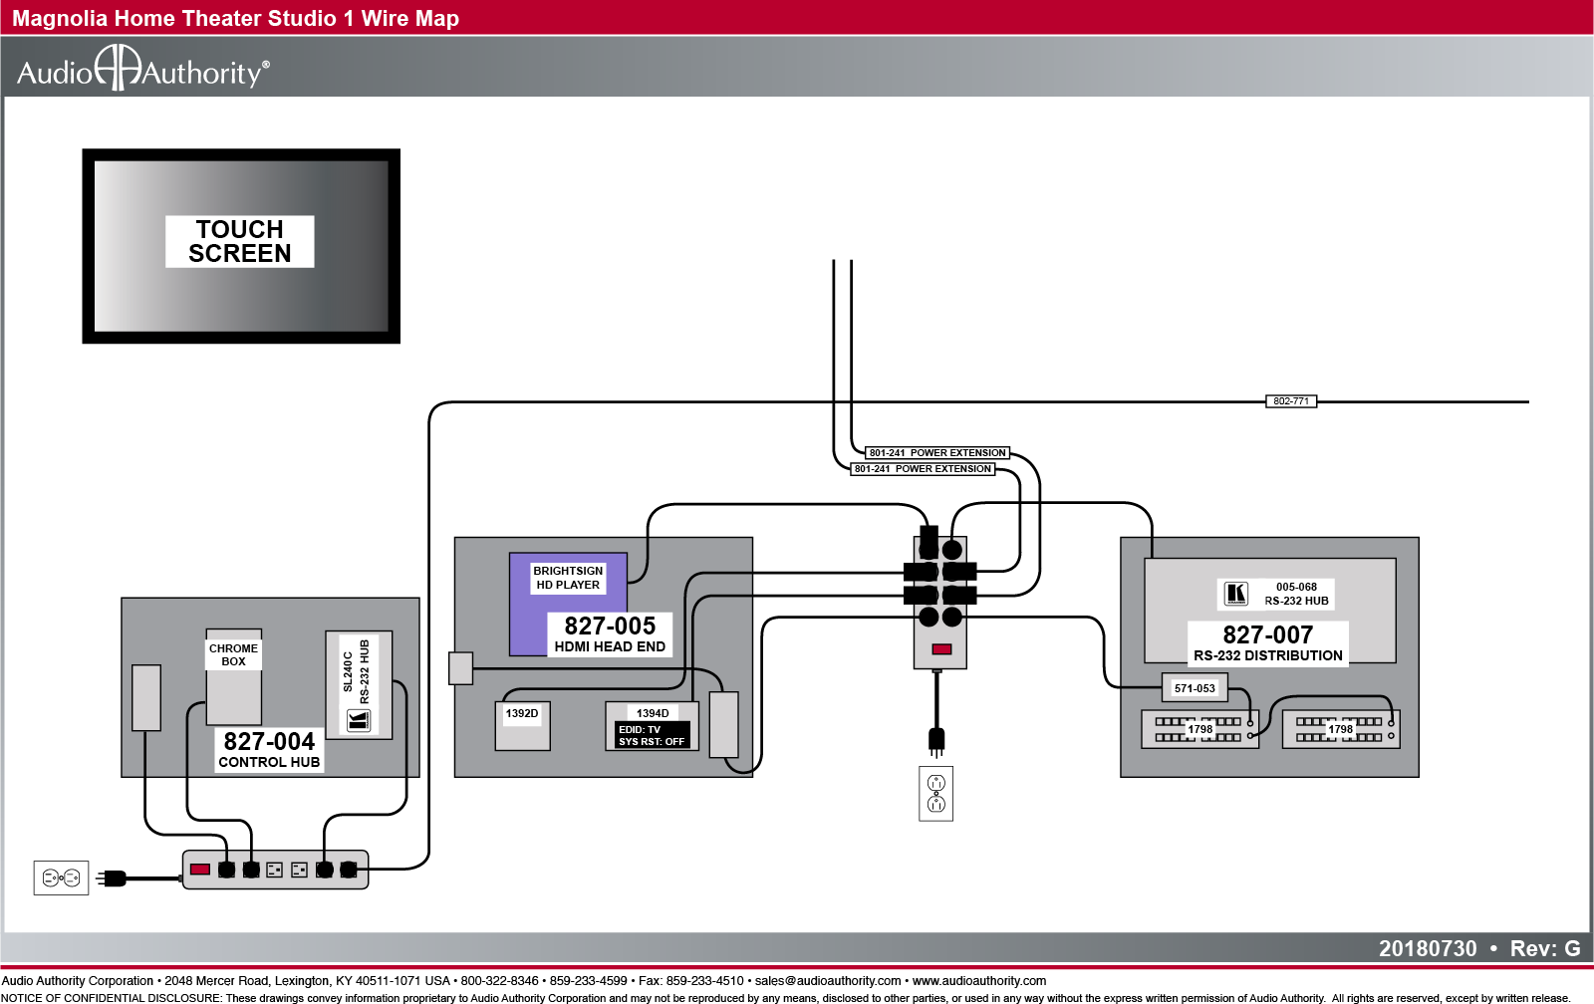Click the plug beside bottom-left outlet

pyautogui.click(x=111, y=878)
